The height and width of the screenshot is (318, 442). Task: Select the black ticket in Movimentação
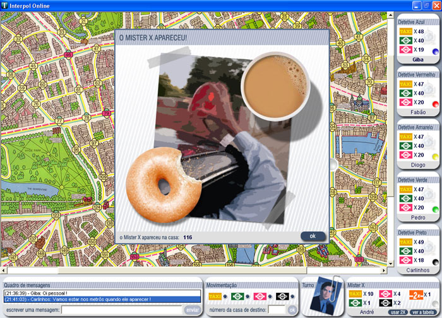coord(282,296)
